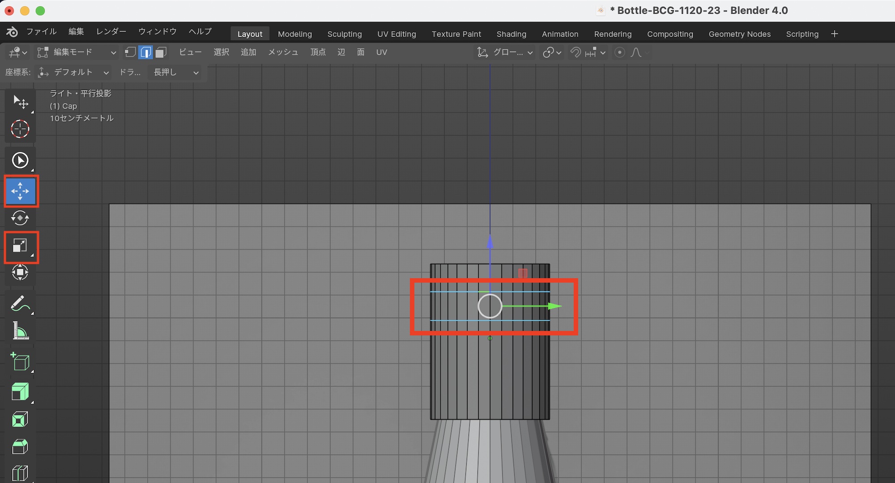Activate the 3D Cursor tool
Viewport: 895px width, 483px height.
(x=20, y=129)
